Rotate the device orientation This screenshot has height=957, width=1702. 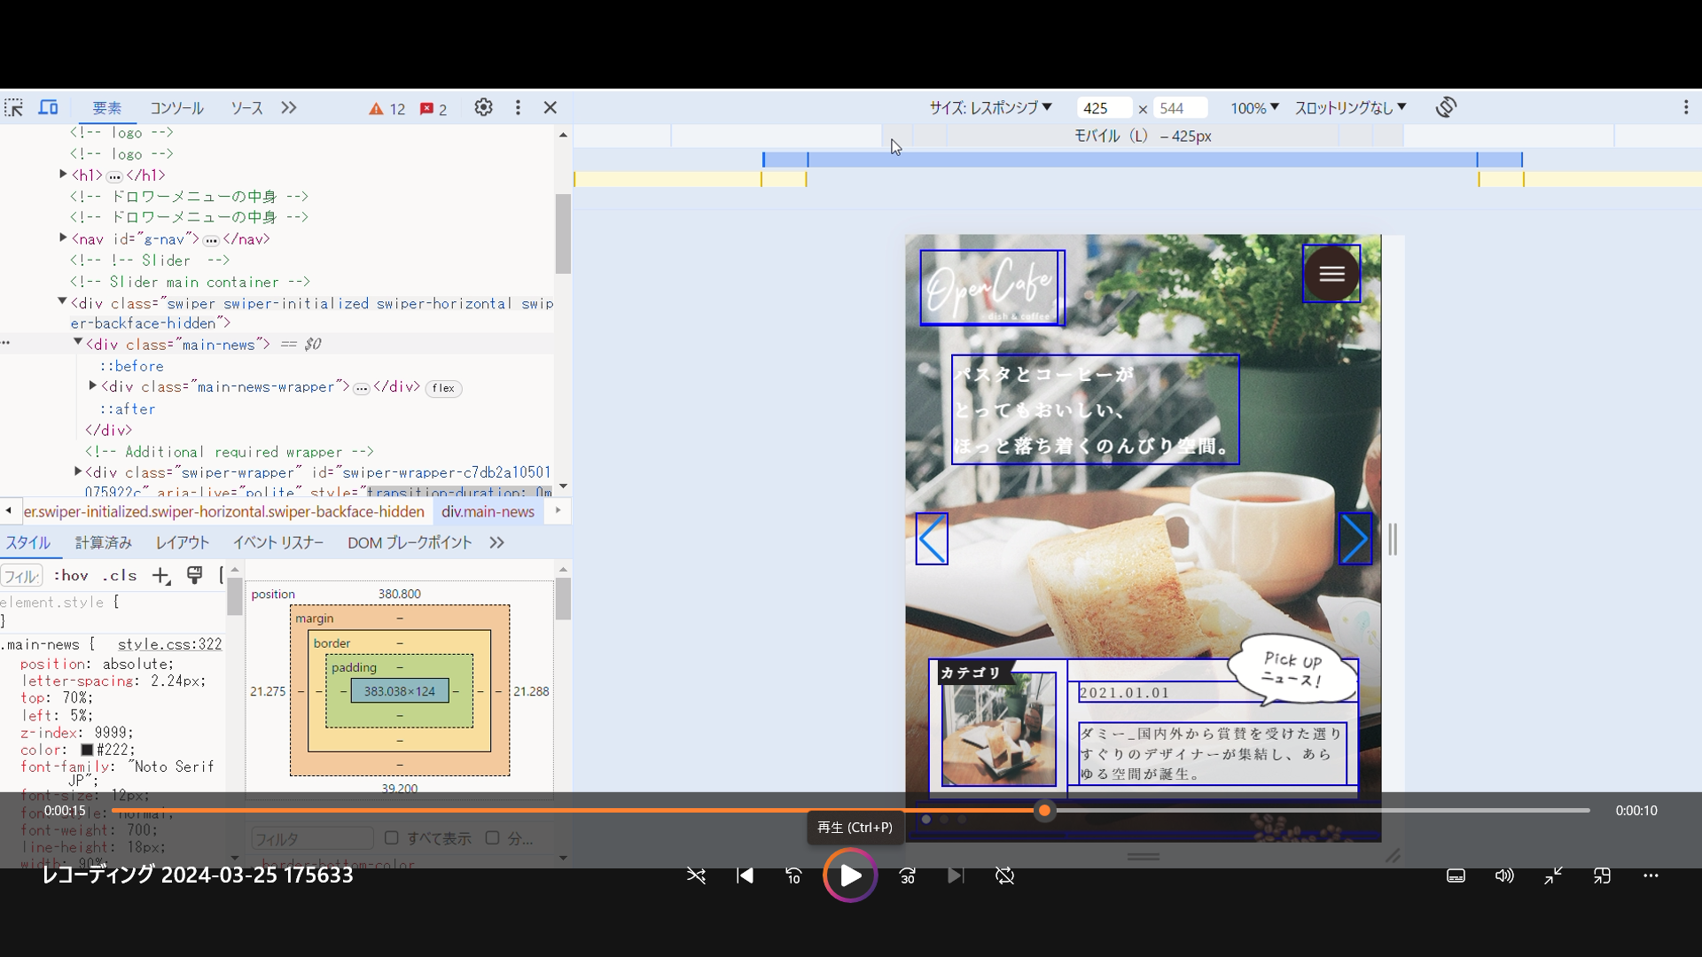[1446, 107]
